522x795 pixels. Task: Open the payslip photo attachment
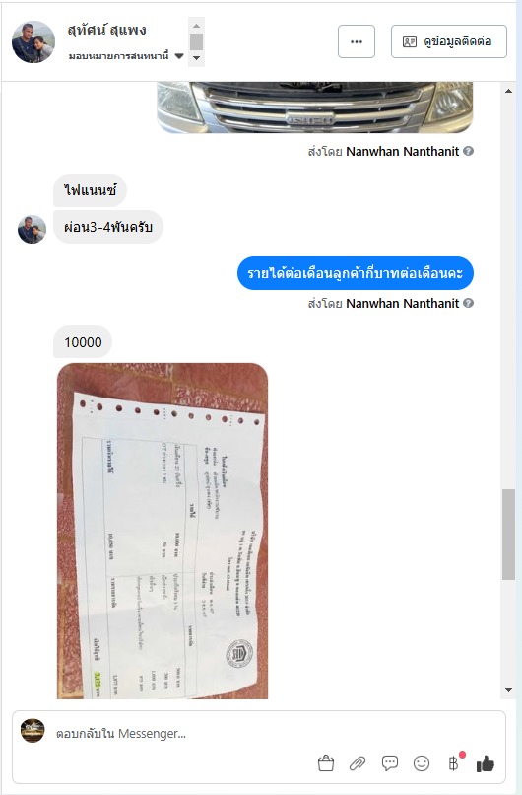coord(163,531)
